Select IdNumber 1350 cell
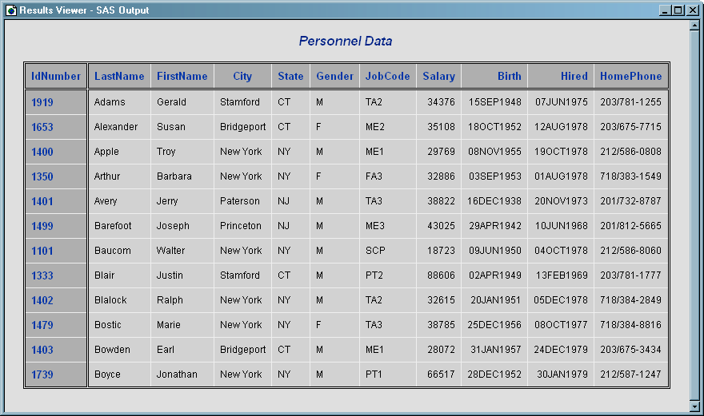This screenshot has width=704, height=416. tap(56, 176)
